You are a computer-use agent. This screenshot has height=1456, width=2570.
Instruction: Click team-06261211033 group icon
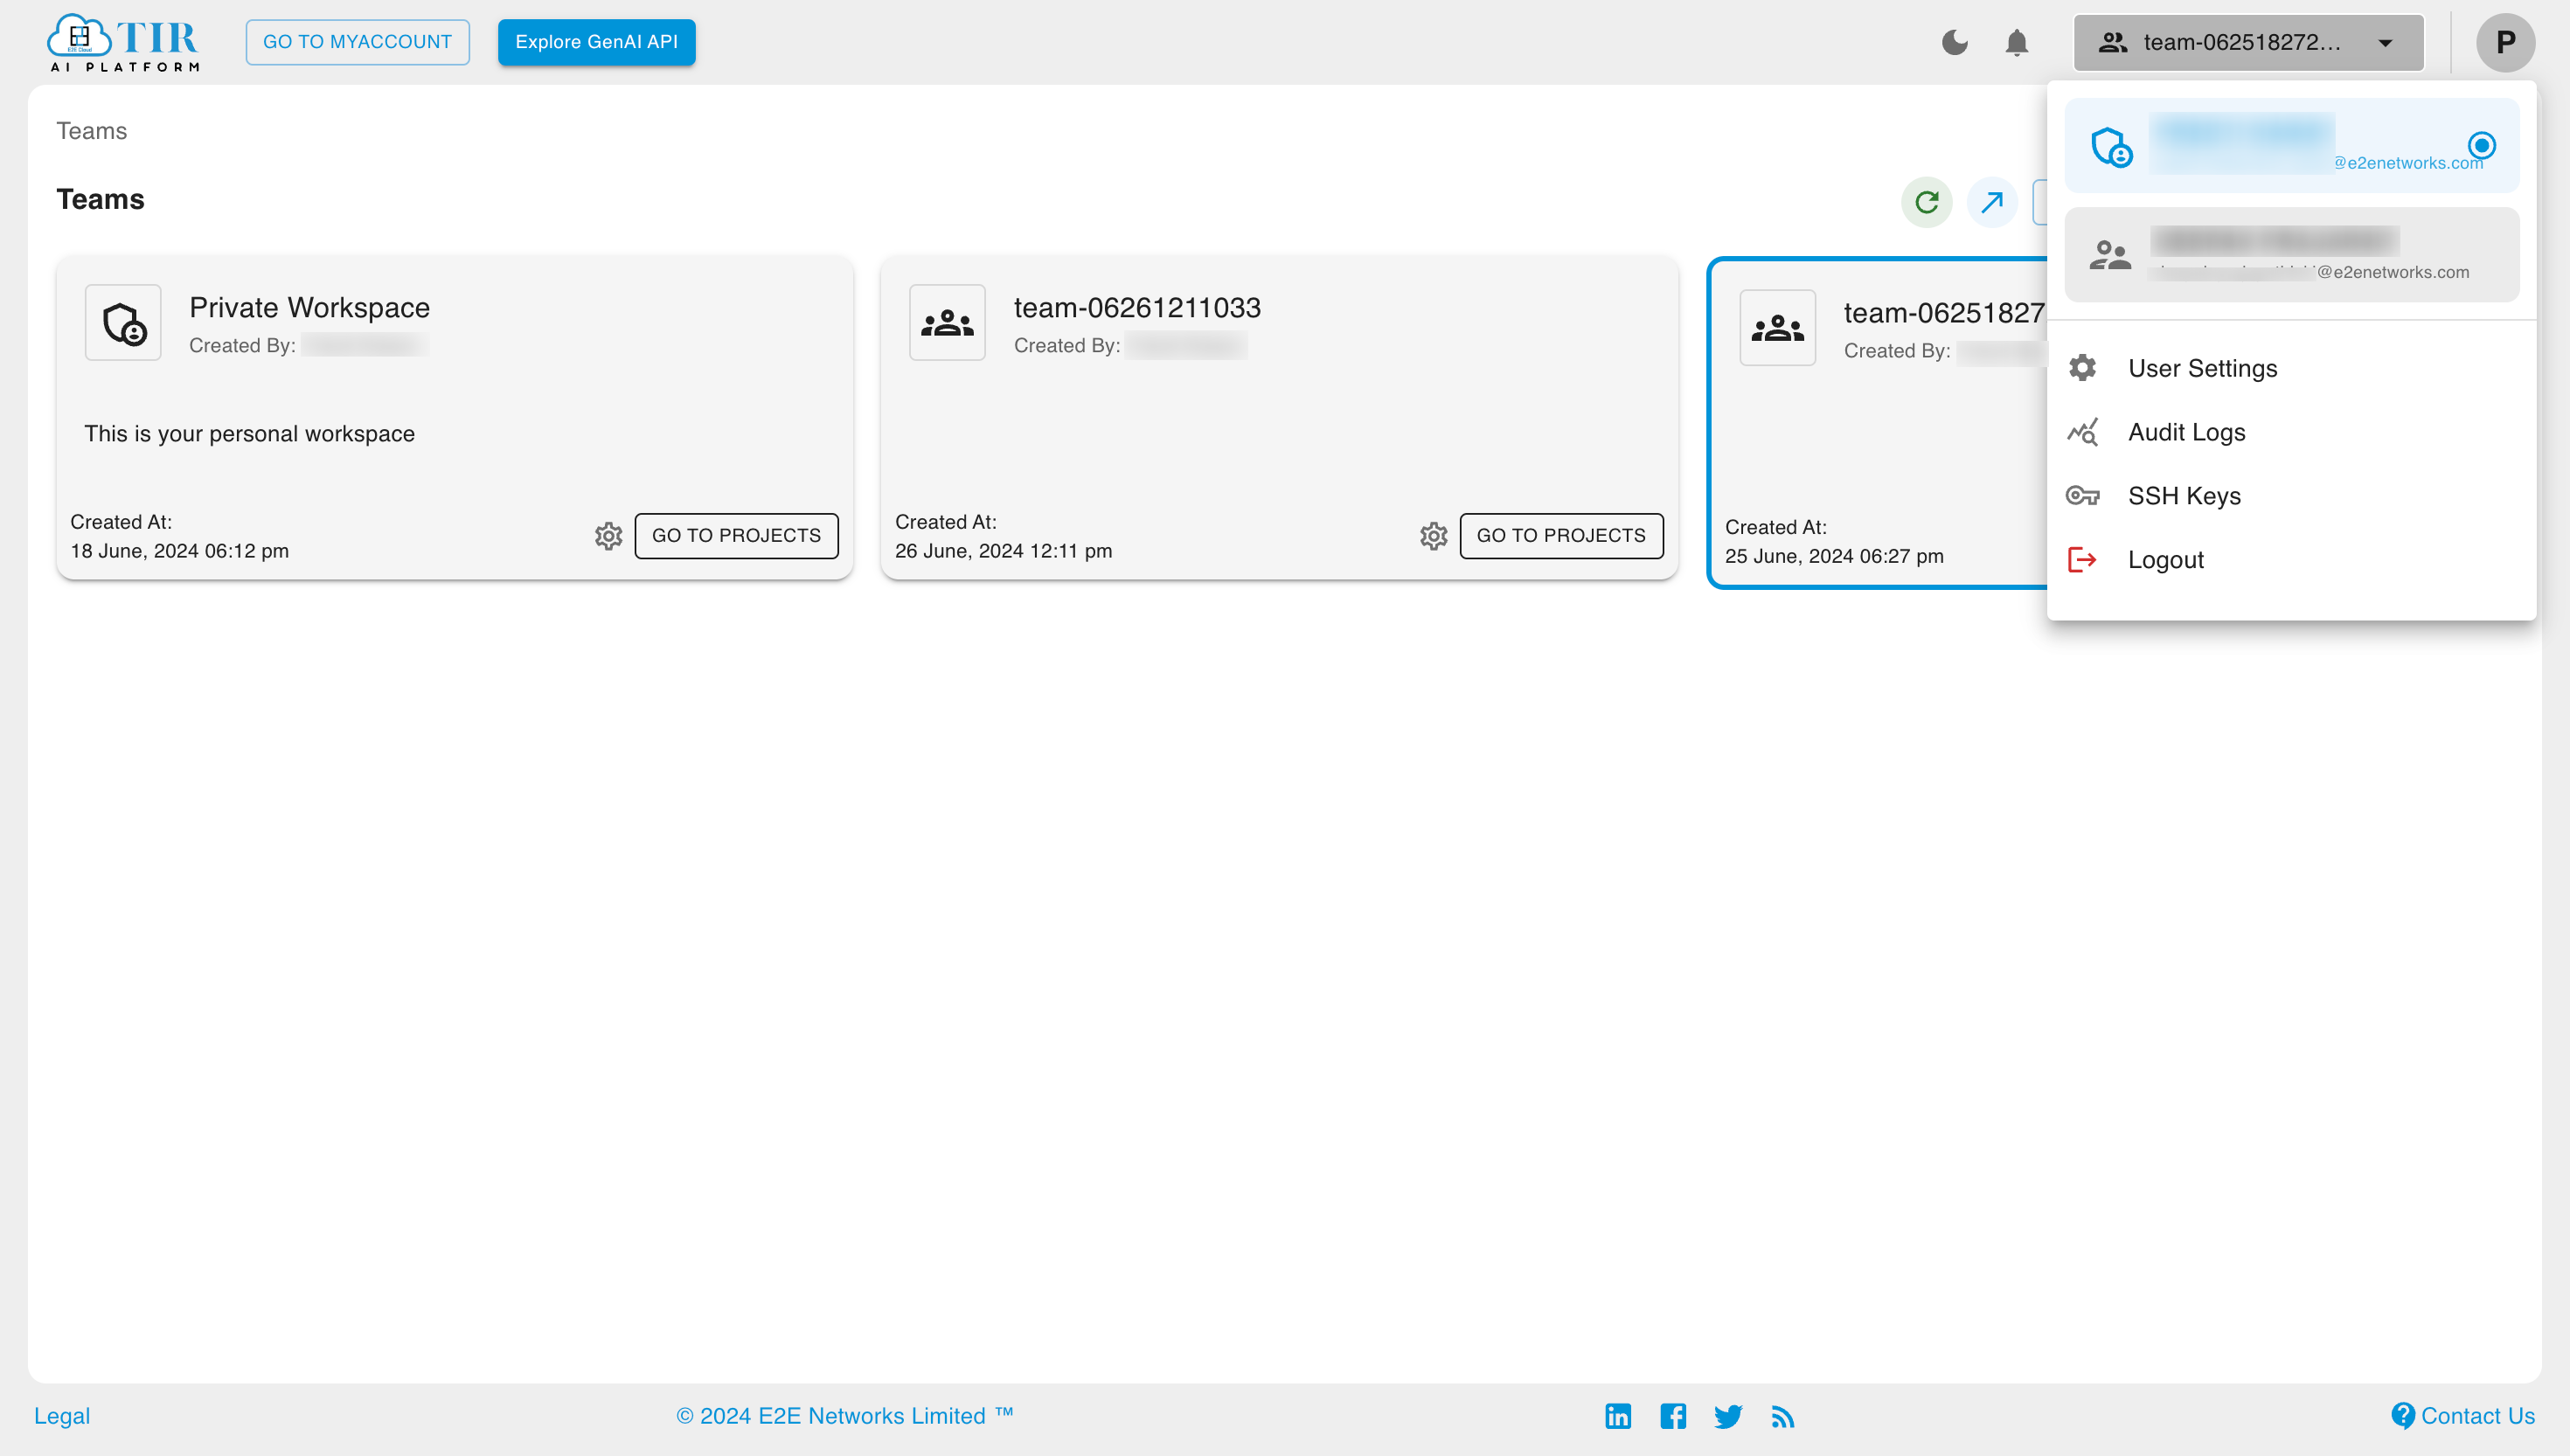[x=947, y=322]
